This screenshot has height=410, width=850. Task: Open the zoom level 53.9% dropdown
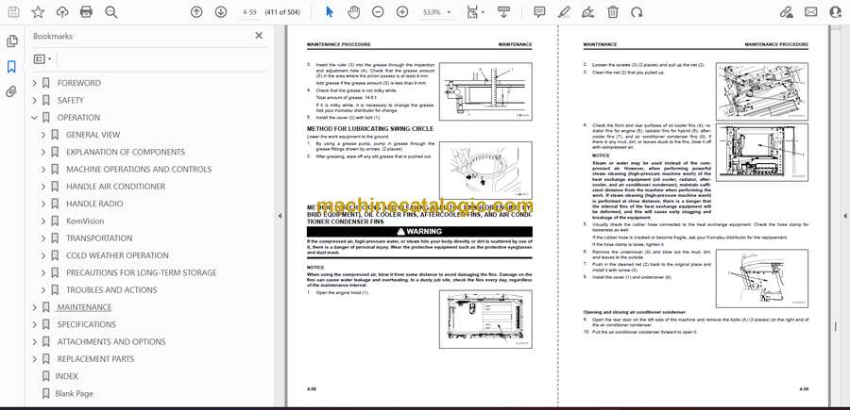437,12
